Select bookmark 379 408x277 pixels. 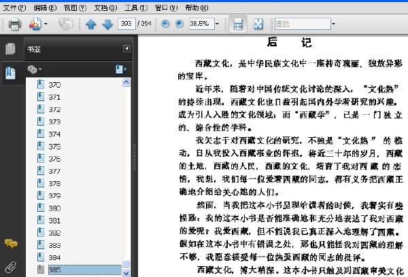point(54,196)
